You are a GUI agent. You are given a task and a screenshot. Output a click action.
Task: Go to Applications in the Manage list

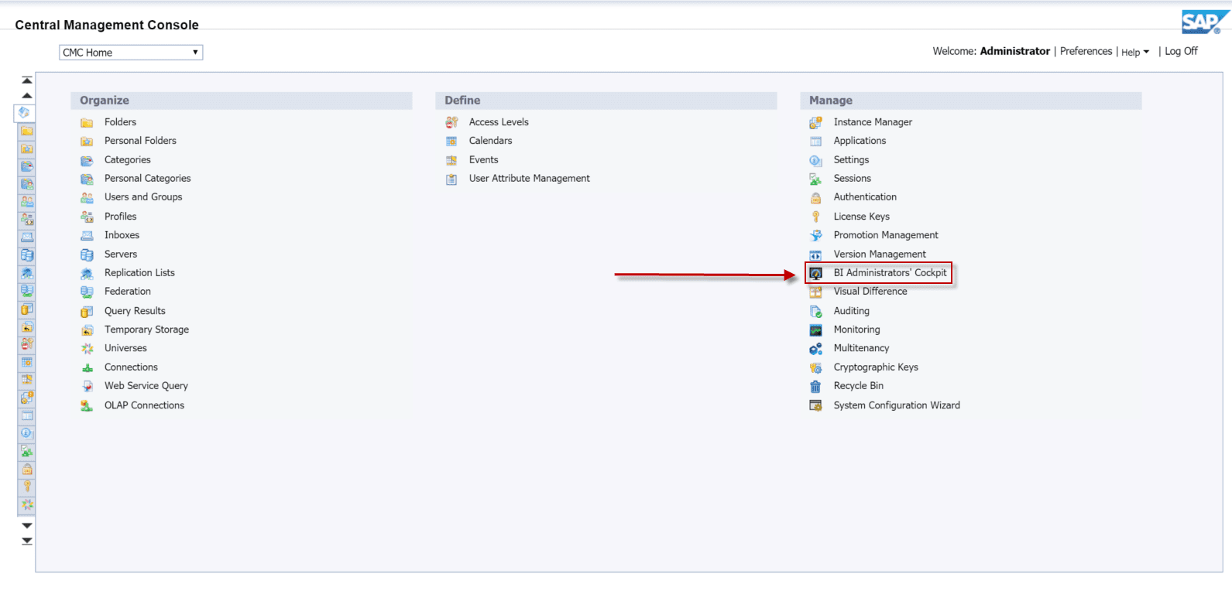[x=860, y=141]
